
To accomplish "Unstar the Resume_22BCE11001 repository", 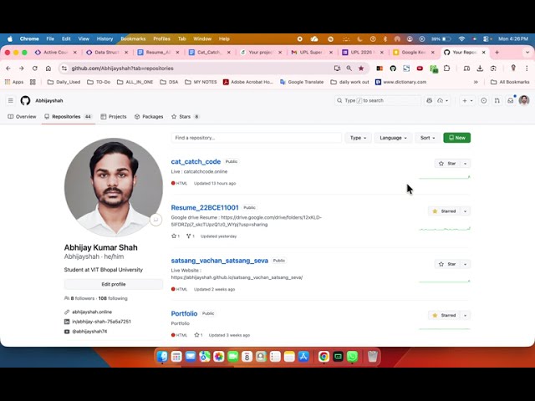I will tap(445, 211).
